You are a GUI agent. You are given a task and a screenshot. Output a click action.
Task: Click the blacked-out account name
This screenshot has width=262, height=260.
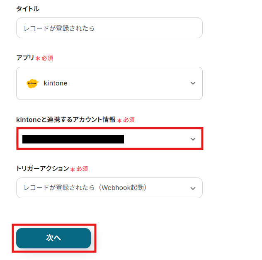[73, 139]
